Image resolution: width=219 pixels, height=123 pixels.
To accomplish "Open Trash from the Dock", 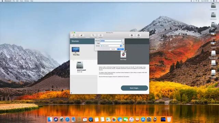I will click(169, 120).
